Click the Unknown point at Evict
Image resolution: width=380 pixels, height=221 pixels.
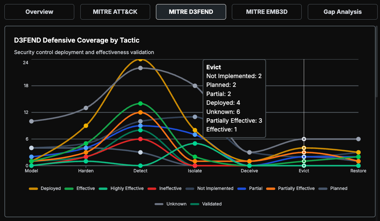[x=304, y=139]
